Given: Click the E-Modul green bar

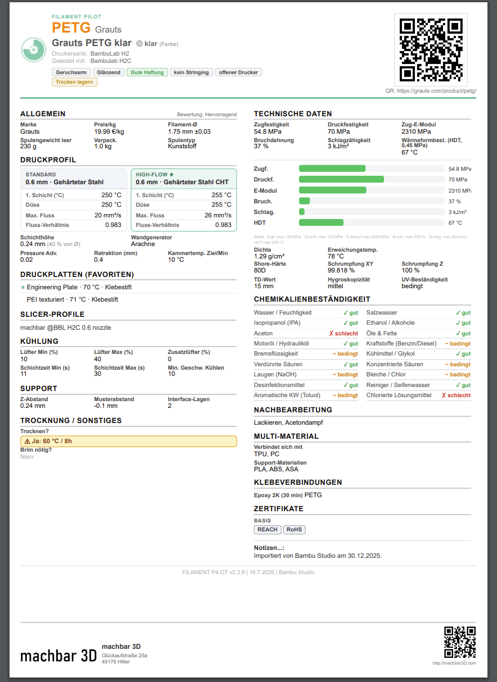Looking at the screenshot, I should pyautogui.click(x=332, y=190).
